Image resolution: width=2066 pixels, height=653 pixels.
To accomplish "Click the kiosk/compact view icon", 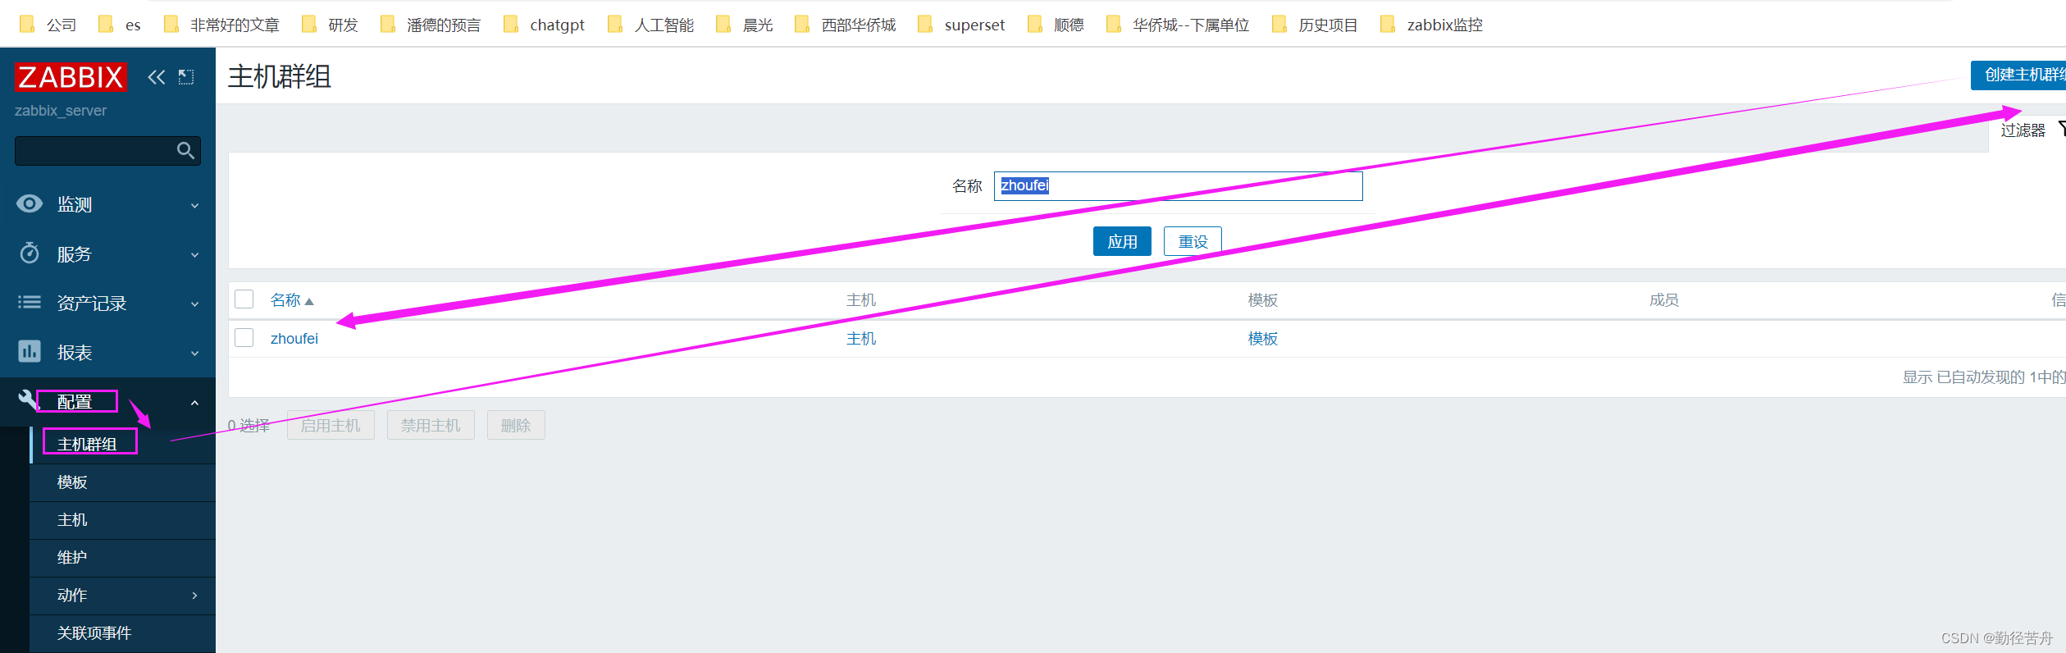I will point(186,77).
